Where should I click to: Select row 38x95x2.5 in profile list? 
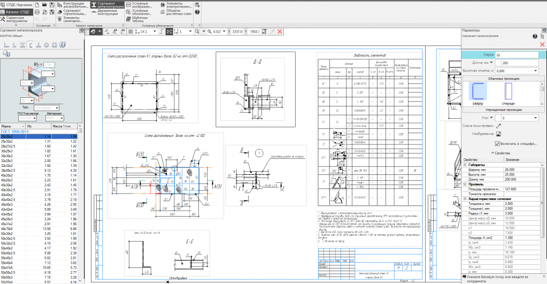pos(38,171)
